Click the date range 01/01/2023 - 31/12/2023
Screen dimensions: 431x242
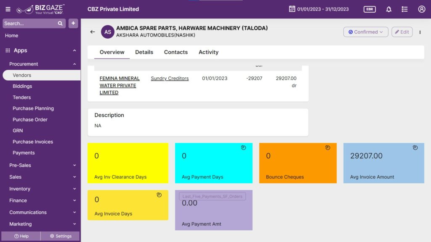click(323, 9)
